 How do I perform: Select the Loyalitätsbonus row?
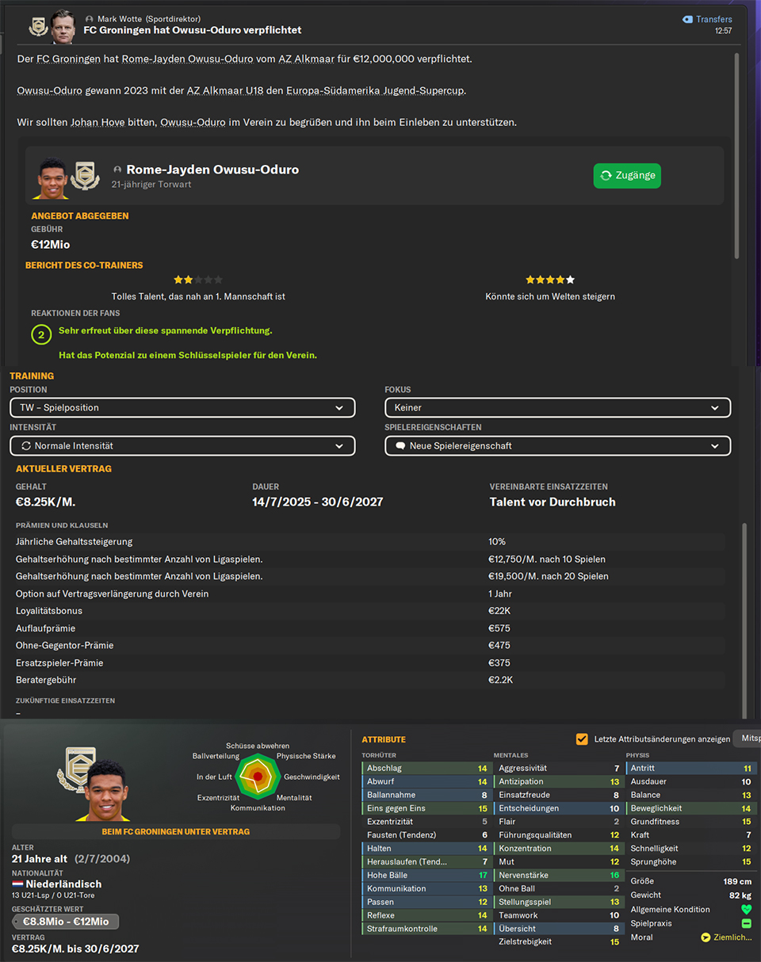point(370,611)
